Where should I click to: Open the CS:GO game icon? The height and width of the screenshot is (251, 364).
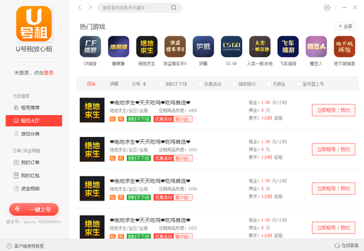tap(232, 47)
